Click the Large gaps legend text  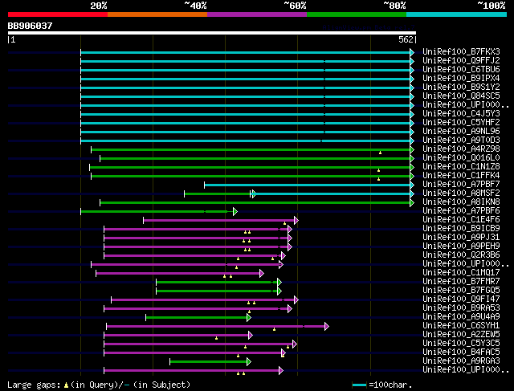34,385
